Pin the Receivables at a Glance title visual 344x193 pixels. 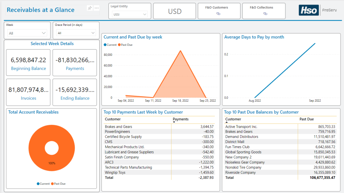[90, 8]
